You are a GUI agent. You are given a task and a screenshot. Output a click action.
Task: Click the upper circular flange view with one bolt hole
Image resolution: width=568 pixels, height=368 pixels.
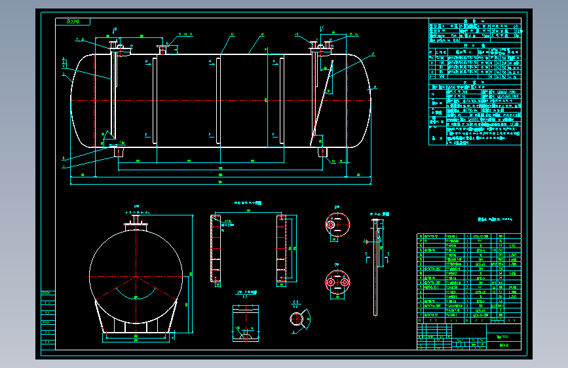[x=337, y=225]
